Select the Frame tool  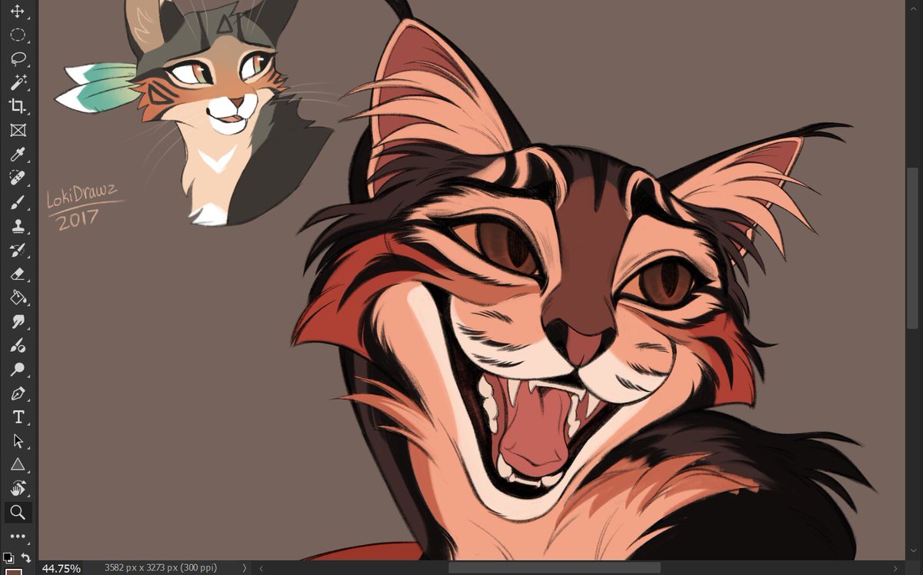pos(17,130)
